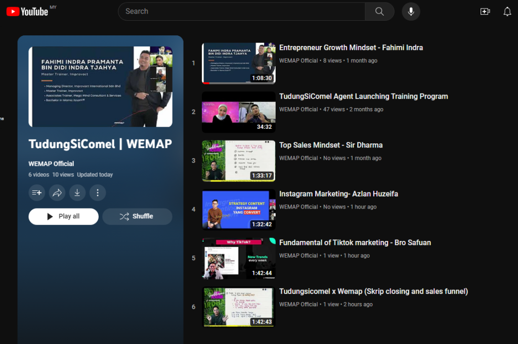
Task: Click the search magnifier button
Action: click(x=379, y=12)
